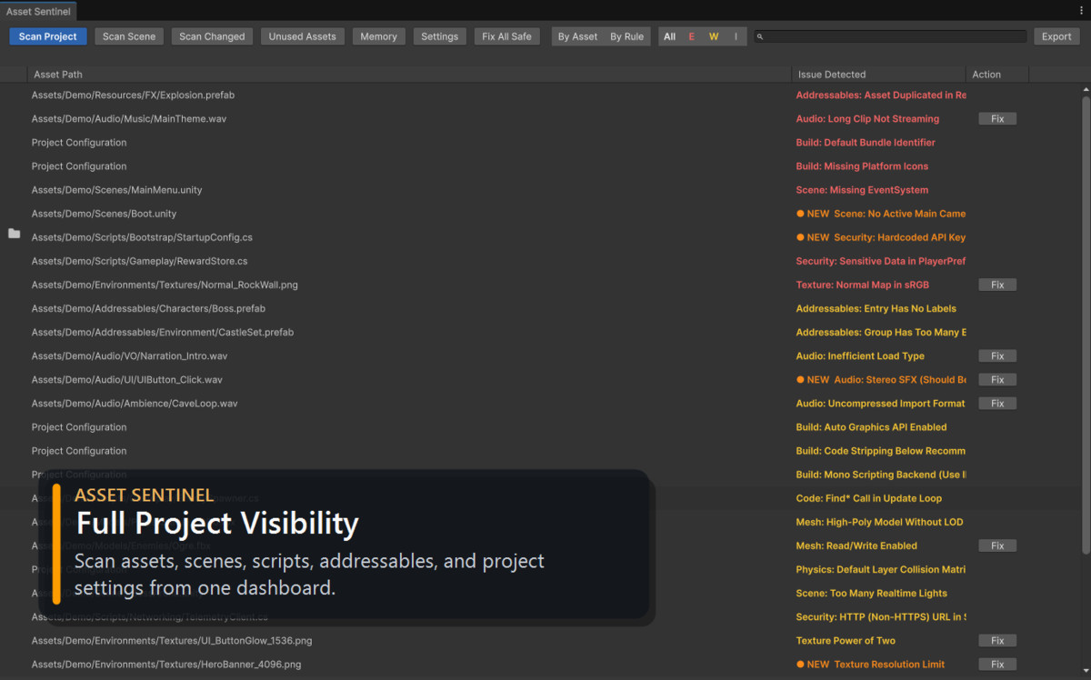Open Unused Assets view
Image resolution: width=1091 pixels, height=680 pixels.
(x=302, y=36)
